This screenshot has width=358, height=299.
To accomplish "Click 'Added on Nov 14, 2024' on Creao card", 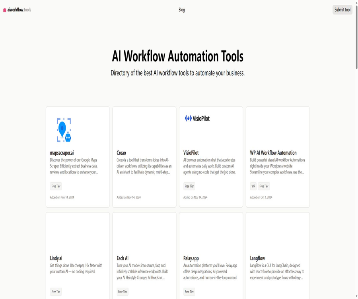I will (128, 197).
